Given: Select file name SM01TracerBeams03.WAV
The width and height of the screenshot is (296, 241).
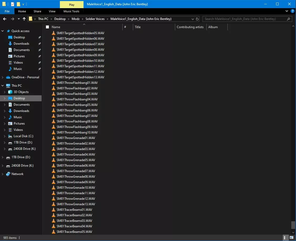Looking at the screenshot, I should (x=74, y=221).
